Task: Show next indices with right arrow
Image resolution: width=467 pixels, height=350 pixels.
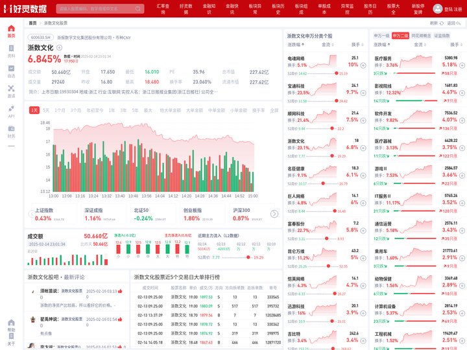Action: click(x=274, y=214)
